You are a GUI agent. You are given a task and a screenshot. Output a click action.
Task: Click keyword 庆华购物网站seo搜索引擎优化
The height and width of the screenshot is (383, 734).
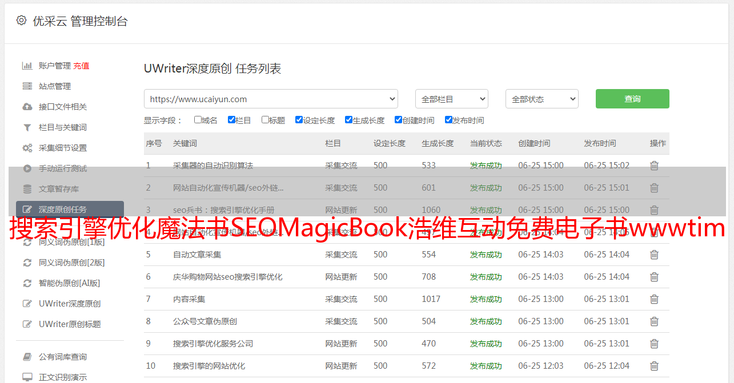point(228,277)
